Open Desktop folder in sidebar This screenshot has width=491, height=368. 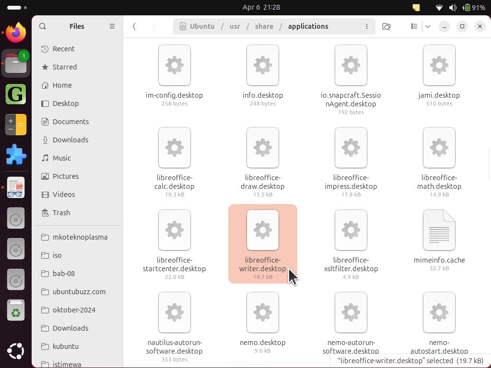coord(77,103)
